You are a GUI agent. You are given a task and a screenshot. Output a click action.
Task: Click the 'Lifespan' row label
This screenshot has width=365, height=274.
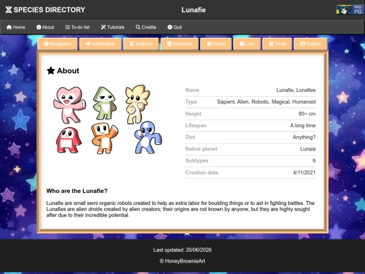coord(196,125)
